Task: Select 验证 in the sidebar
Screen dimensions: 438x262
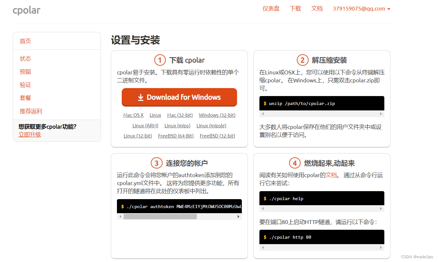Action: tap(26, 85)
